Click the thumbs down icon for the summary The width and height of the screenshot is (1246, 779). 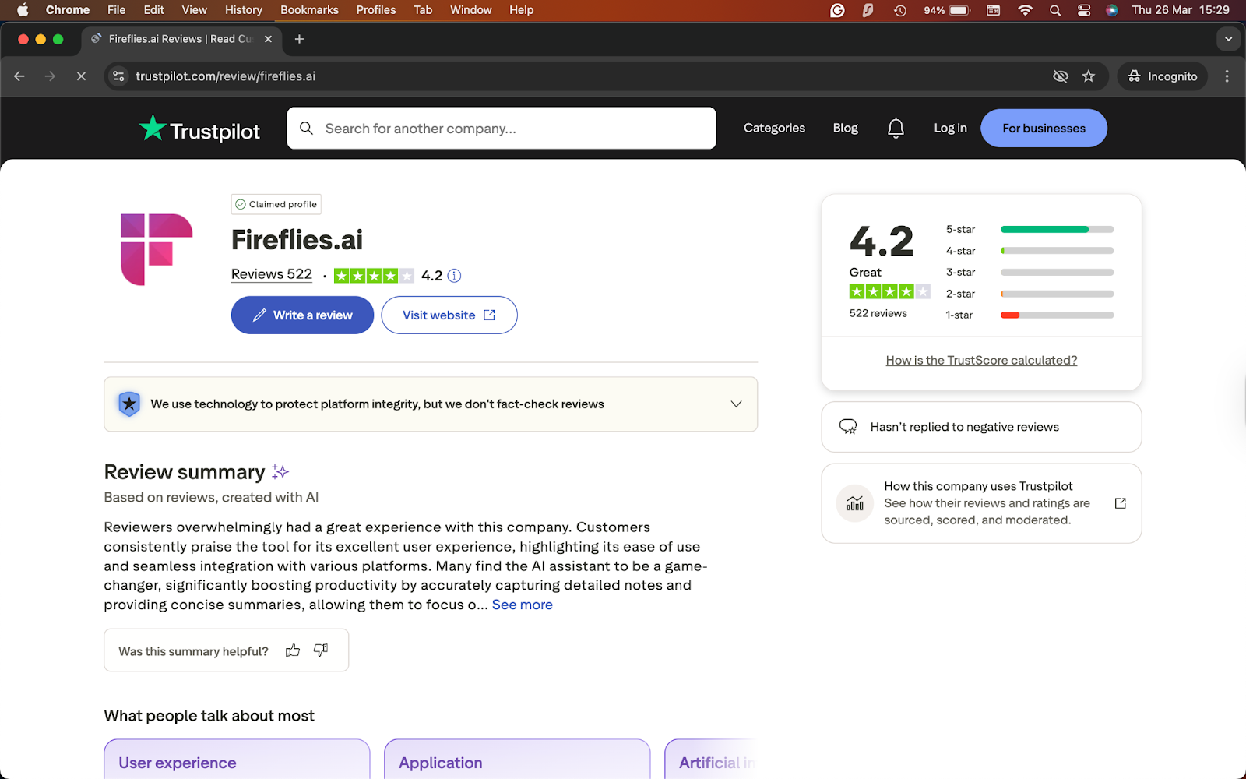click(321, 650)
